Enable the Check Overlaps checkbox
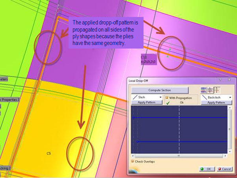Screen dimensions: 237x178 point(132,161)
